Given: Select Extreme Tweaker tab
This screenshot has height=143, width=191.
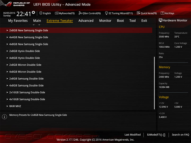Looking at the screenshot, I should point(60,21).
